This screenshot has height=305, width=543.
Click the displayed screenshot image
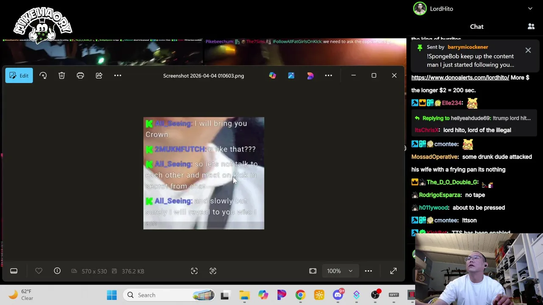(x=204, y=173)
